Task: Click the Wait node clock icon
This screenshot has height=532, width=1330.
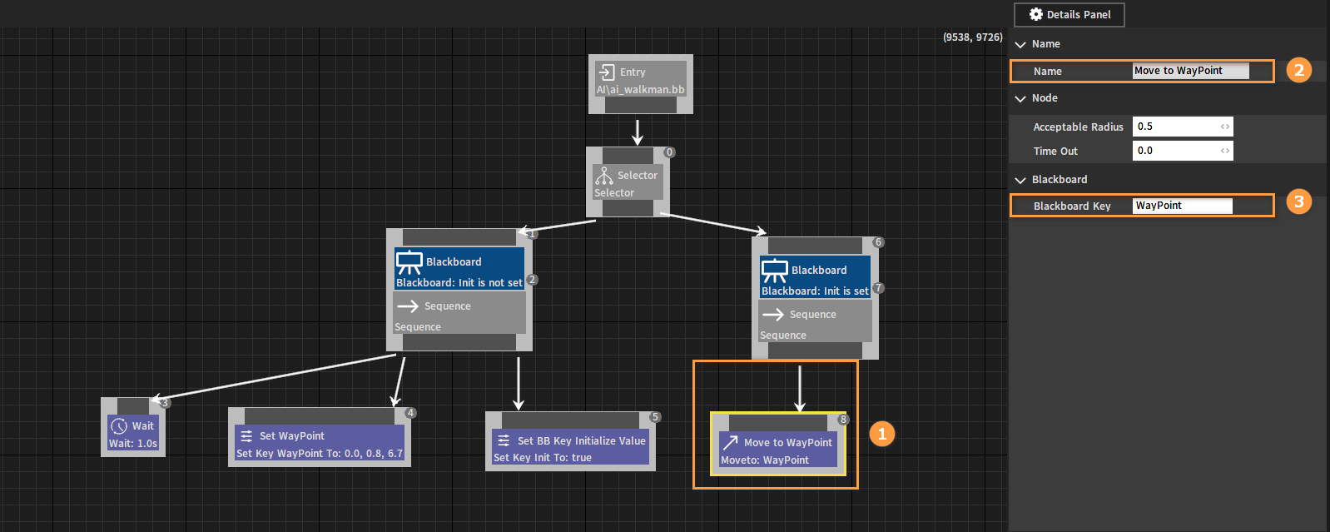Action: [119, 426]
